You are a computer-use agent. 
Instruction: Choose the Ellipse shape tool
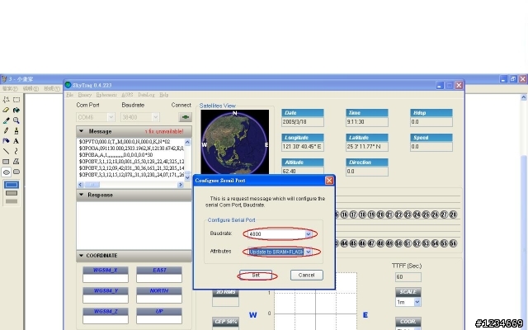(x=6, y=172)
